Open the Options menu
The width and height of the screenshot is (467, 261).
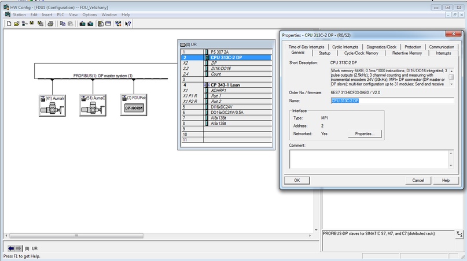coord(90,14)
